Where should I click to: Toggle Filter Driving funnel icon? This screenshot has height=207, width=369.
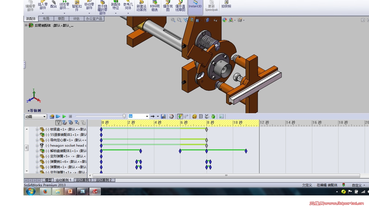tap(71, 123)
